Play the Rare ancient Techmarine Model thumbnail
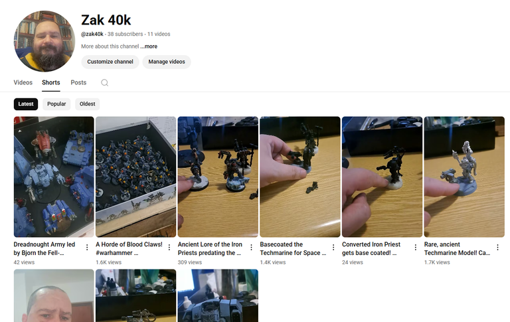Viewport: 510px width, 322px height. coord(464,177)
